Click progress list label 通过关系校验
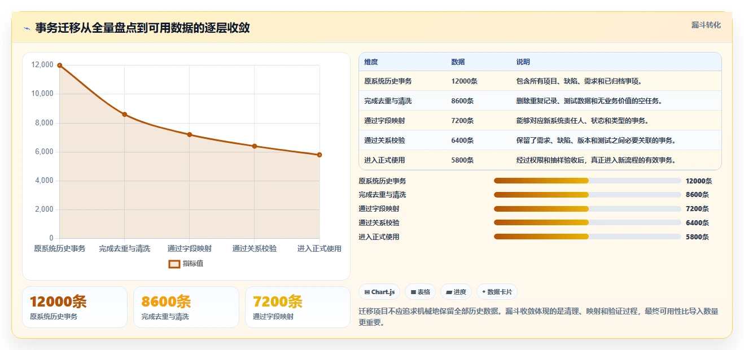Screen dimensions: 744x350 (379, 223)
